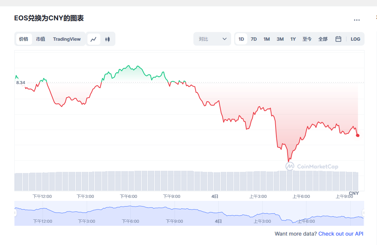Click the 8.34 price reference label

point(21,83)
